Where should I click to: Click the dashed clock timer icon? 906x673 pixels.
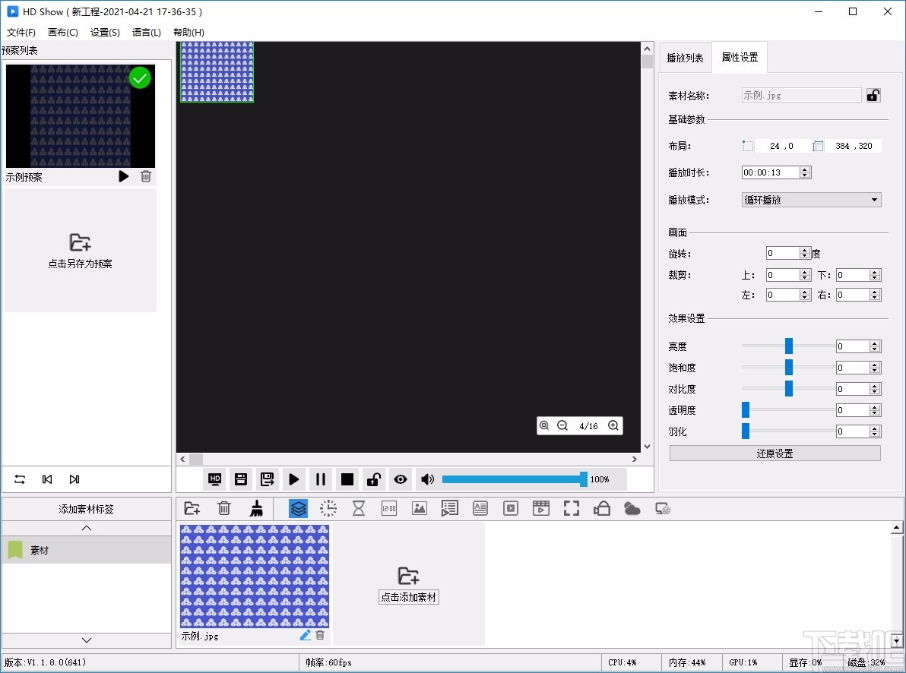pos(328,508)
